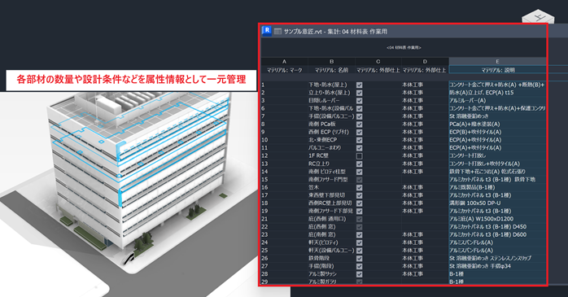Screen dimensions: 568x297
Task: Select description St 溶融亜鉛めっき 手摺φ34
Action: (x=497, y=266)
